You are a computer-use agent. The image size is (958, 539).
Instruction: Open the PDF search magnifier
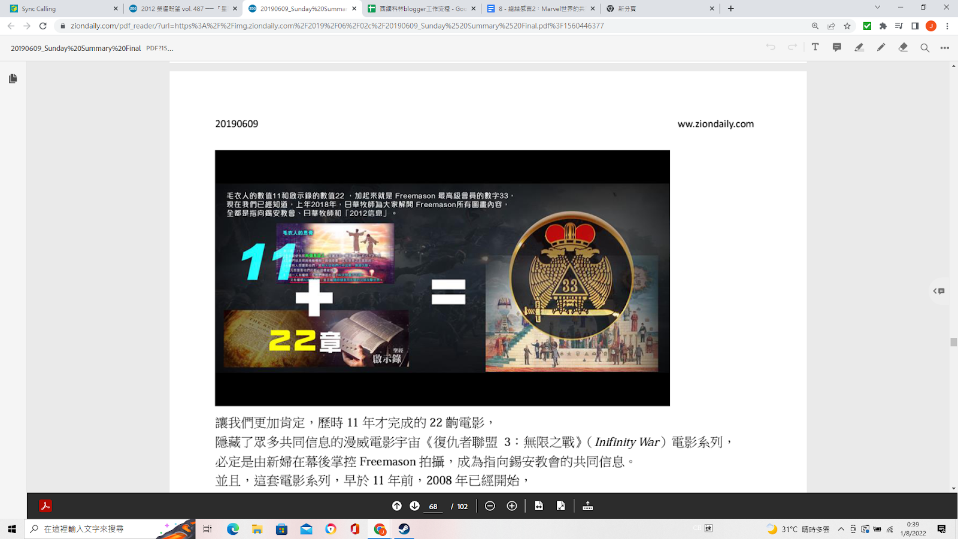click(x=925, y=48)
